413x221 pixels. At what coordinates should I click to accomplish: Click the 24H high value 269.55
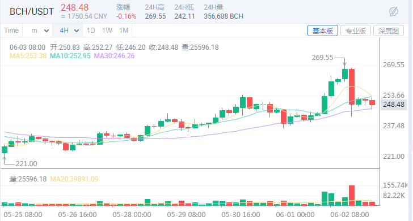pos(155,16)
